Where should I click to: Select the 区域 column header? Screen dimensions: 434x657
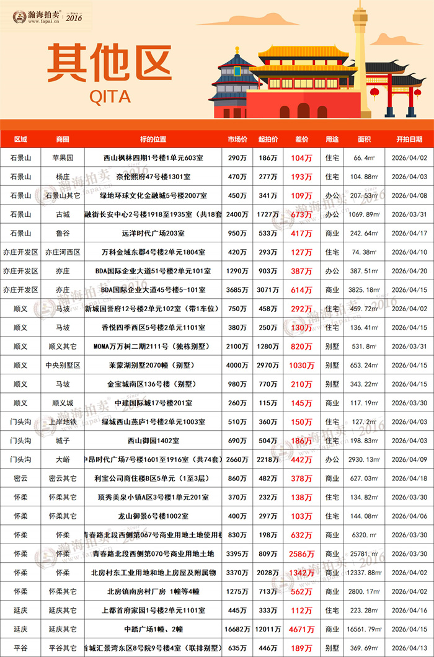[x=20, y=139]
